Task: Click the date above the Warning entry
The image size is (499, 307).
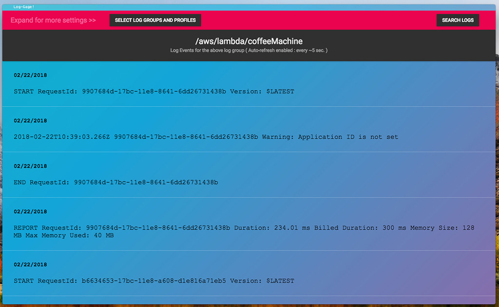Action: [x=30, y=121]
